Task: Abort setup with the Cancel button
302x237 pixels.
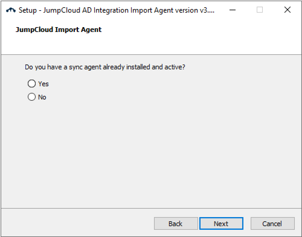Action: [272, 223]
